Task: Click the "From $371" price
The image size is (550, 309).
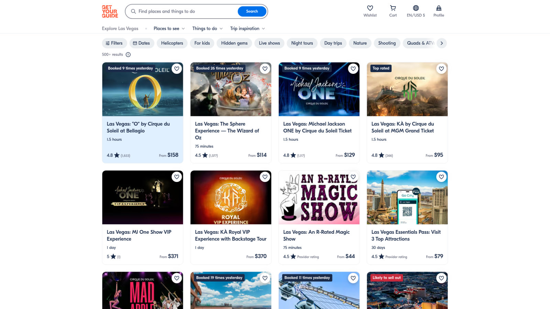Action: [169, 256]
